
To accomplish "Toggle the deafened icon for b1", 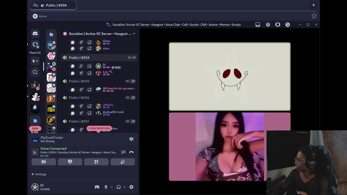I will tap(89, 66).
